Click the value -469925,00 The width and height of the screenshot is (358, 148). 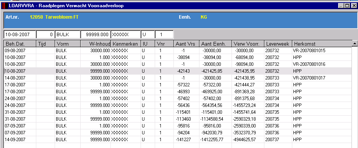tap(212, 92)
